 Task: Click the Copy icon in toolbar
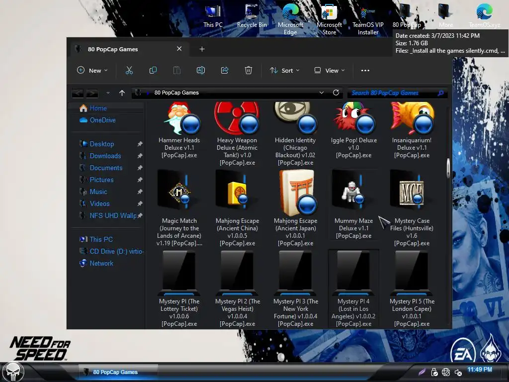coord(153,71)
